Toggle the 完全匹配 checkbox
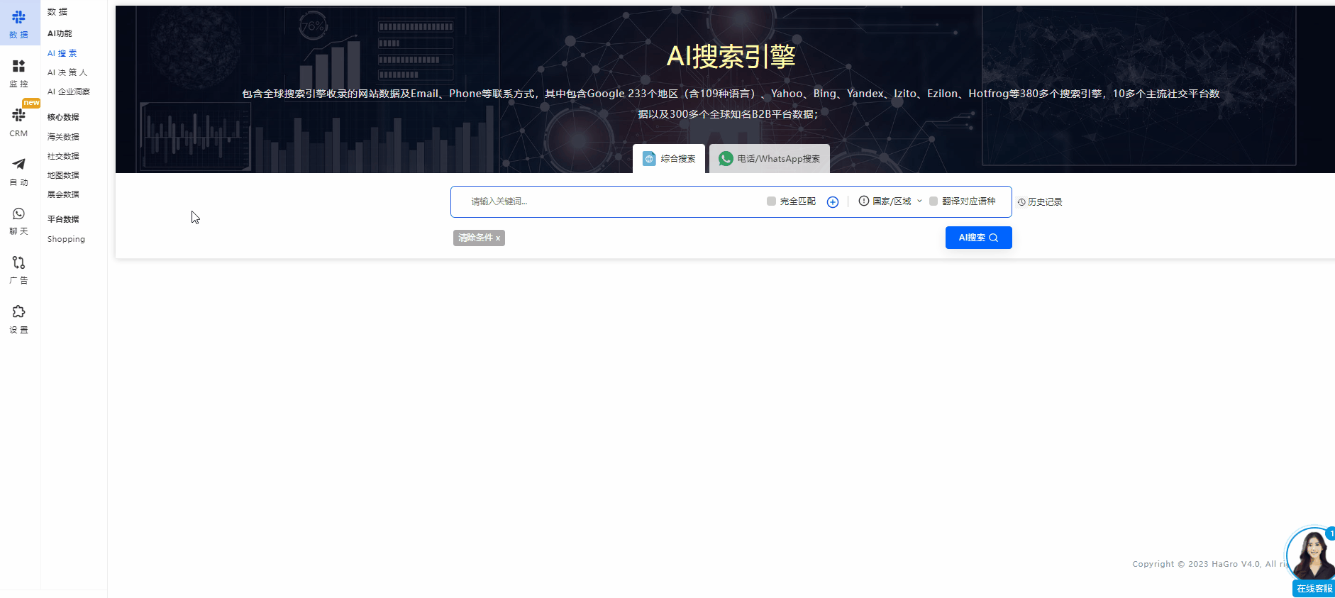Screen dimensions: 1335x598 771,201
